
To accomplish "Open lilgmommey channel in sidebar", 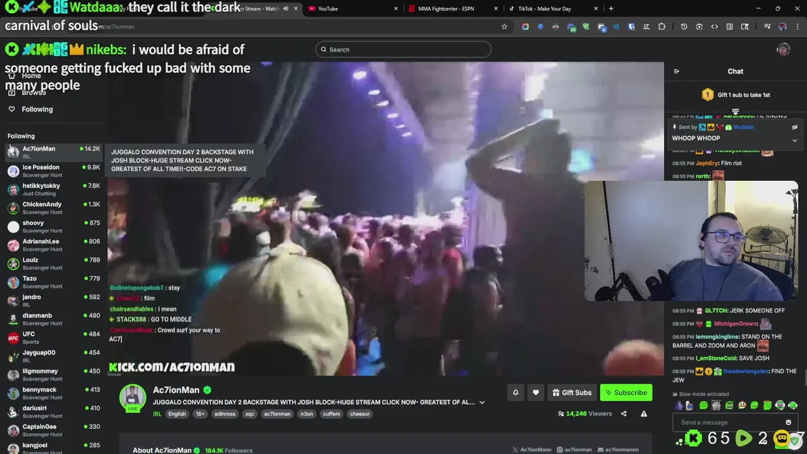I will point(53,375).
